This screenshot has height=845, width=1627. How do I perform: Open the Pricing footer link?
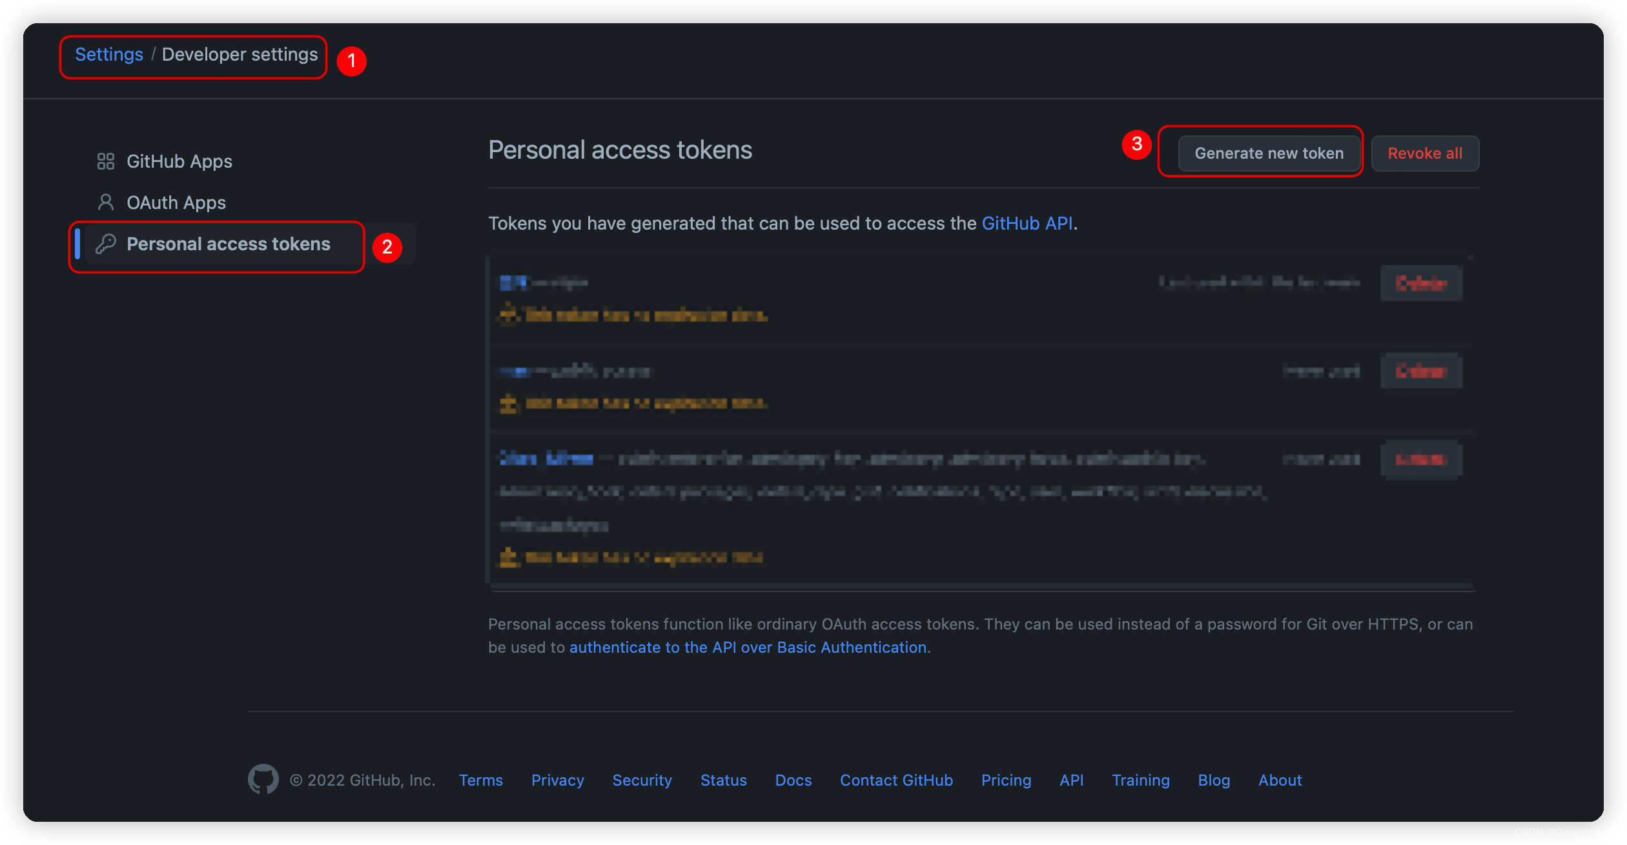point(1005,780)
